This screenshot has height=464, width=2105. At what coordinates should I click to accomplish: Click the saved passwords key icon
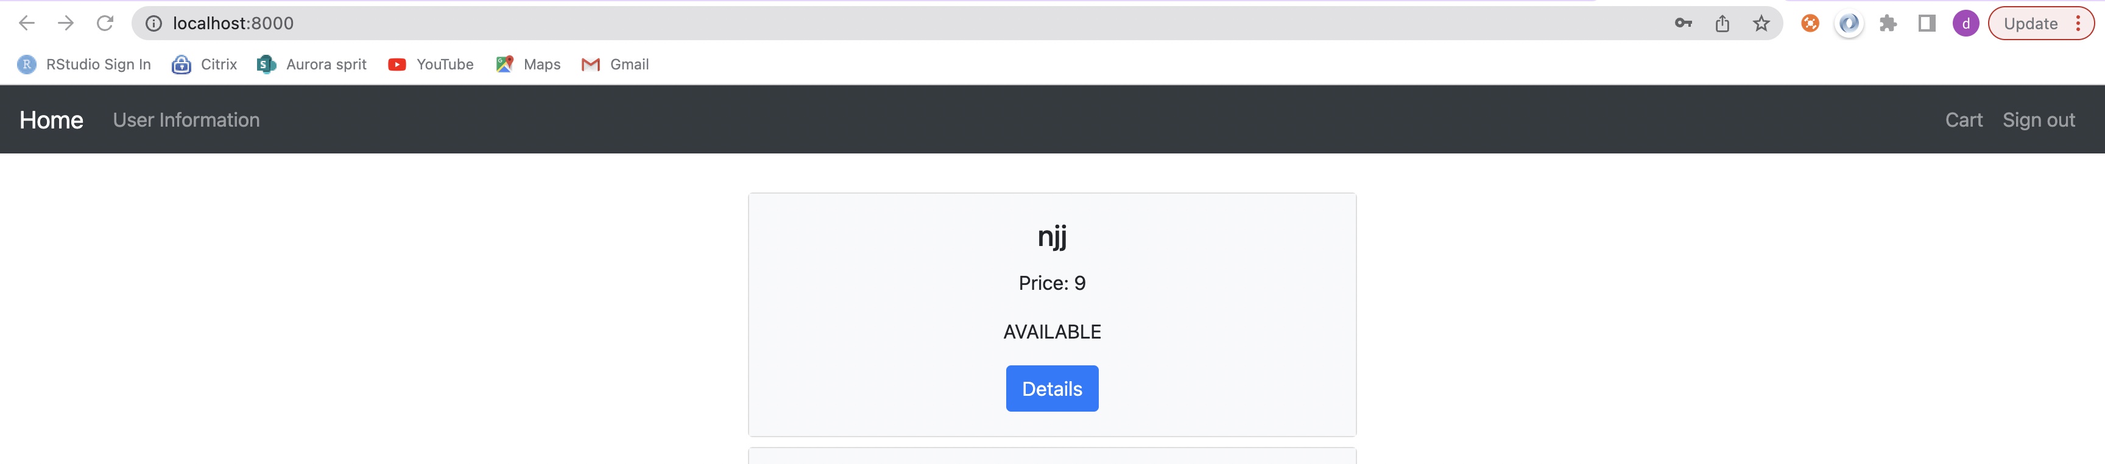1684,24
